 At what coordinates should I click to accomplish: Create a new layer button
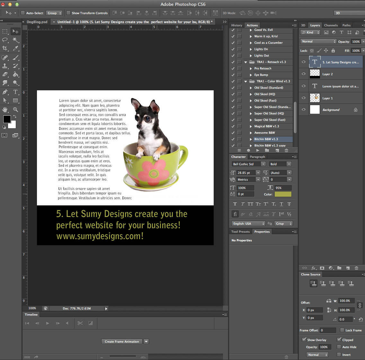[348, 268]
